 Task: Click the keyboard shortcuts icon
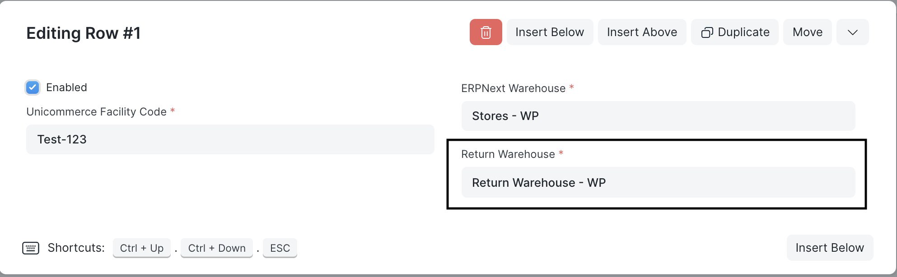(x=31, y=248)
